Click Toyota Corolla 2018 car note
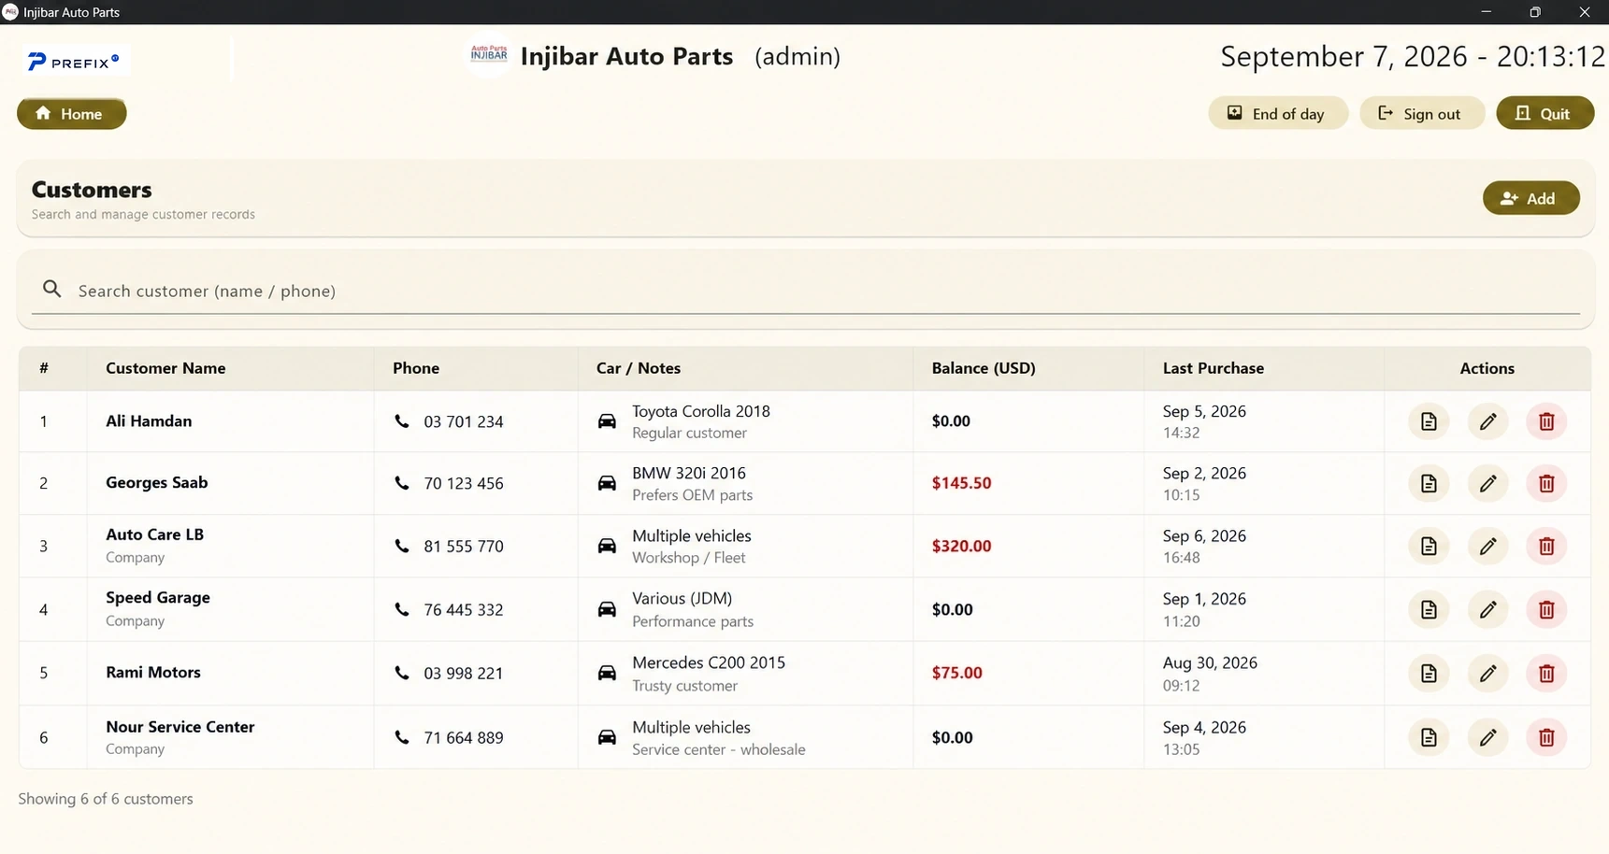Viewport: 1609px width, 854px height. [701, 411]
